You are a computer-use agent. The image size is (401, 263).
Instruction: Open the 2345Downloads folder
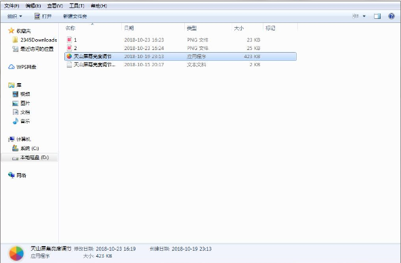(35, 40)
